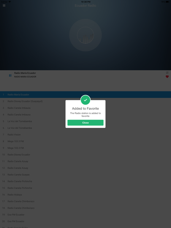
Task: Toggle the red heart favorite icon
Action: coord(167,77)
